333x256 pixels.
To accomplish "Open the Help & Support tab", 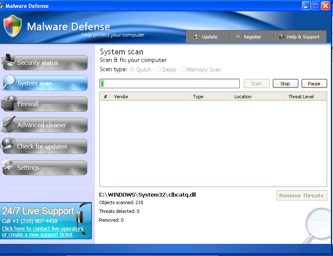I will (x=300, y=36).
